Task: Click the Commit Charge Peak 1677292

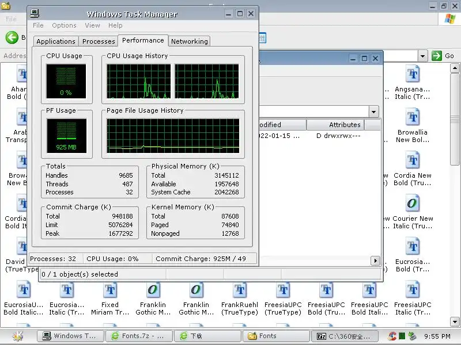Action: (x=120, y=233)
